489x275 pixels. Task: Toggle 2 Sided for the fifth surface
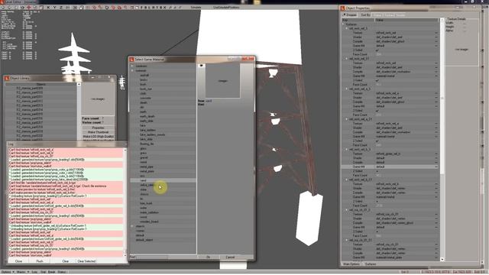pyautogui.click(x=377, y=171)
